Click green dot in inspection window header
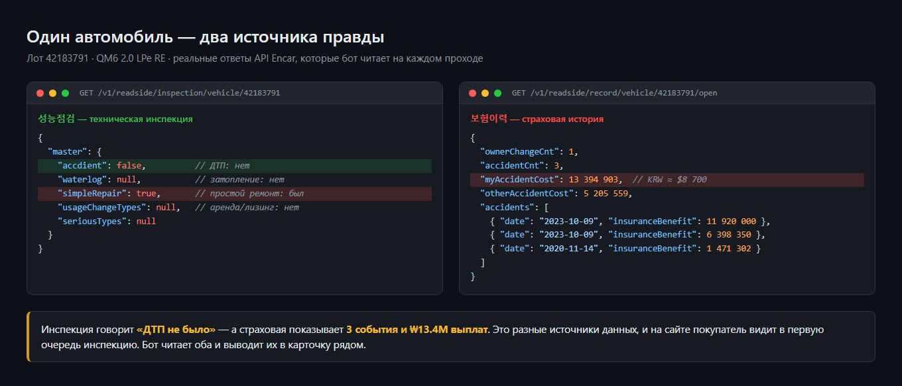Screen dimensions: 902x386 coord(65,94)
